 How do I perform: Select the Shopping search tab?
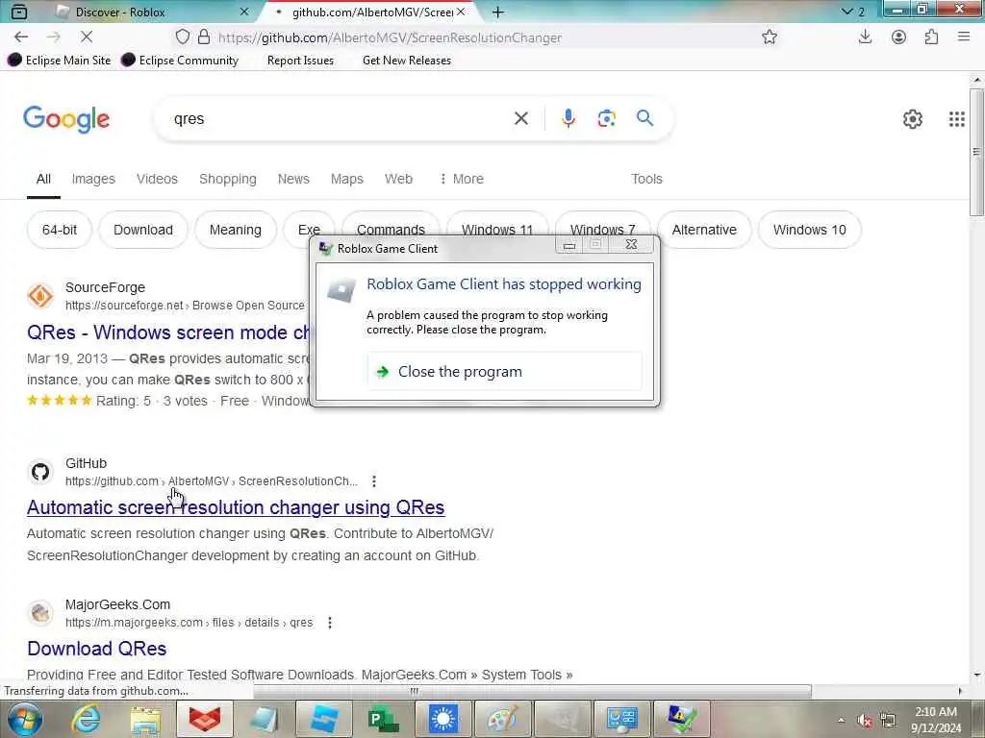pyautogui.click(x=227, y=179)
